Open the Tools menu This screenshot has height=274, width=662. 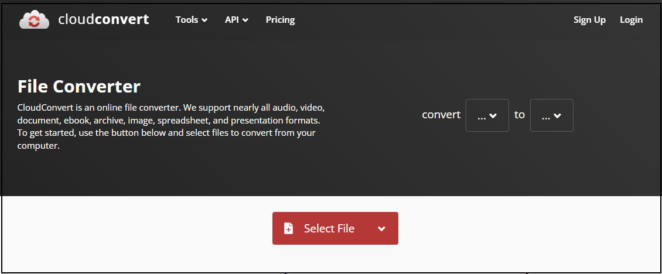[191, 20]
